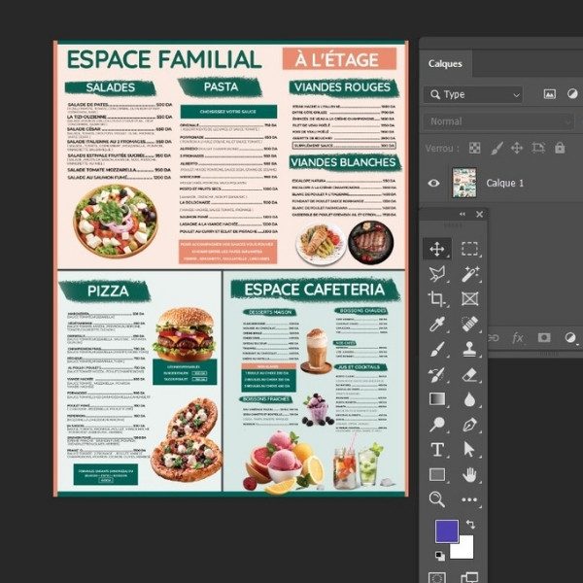Select the Rectangular Marquee tool
Viewport: 583px width, 583px height.
point(470,249)
